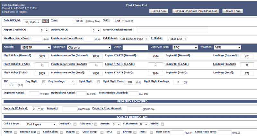Check the Night Flight checkbox

click(x=98, y=82)
